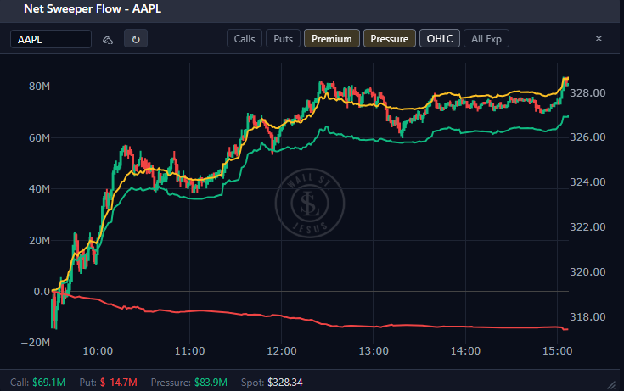Click the 14:00 time axis label
This screenshot has width=624, height=391.
click(465, 351)
